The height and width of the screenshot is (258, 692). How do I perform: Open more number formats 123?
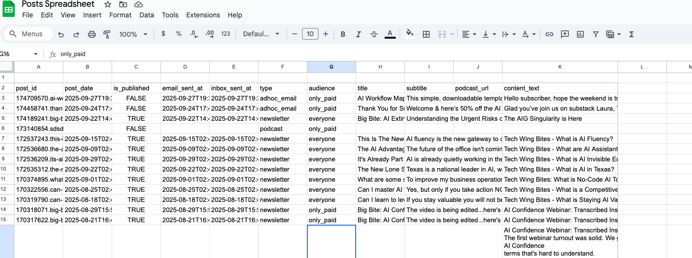[x=226, y=34]
